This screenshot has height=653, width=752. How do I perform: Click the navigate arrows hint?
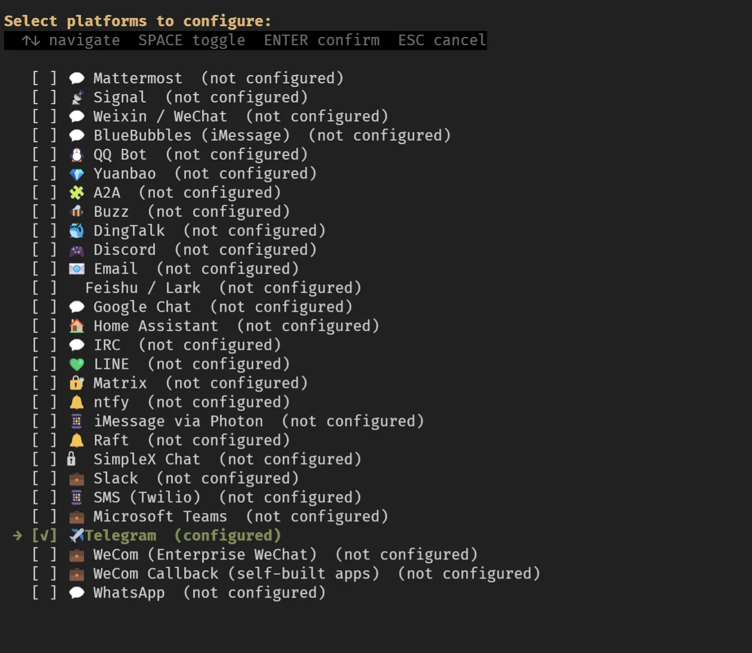pyautogui.click(x=71, y=41)
